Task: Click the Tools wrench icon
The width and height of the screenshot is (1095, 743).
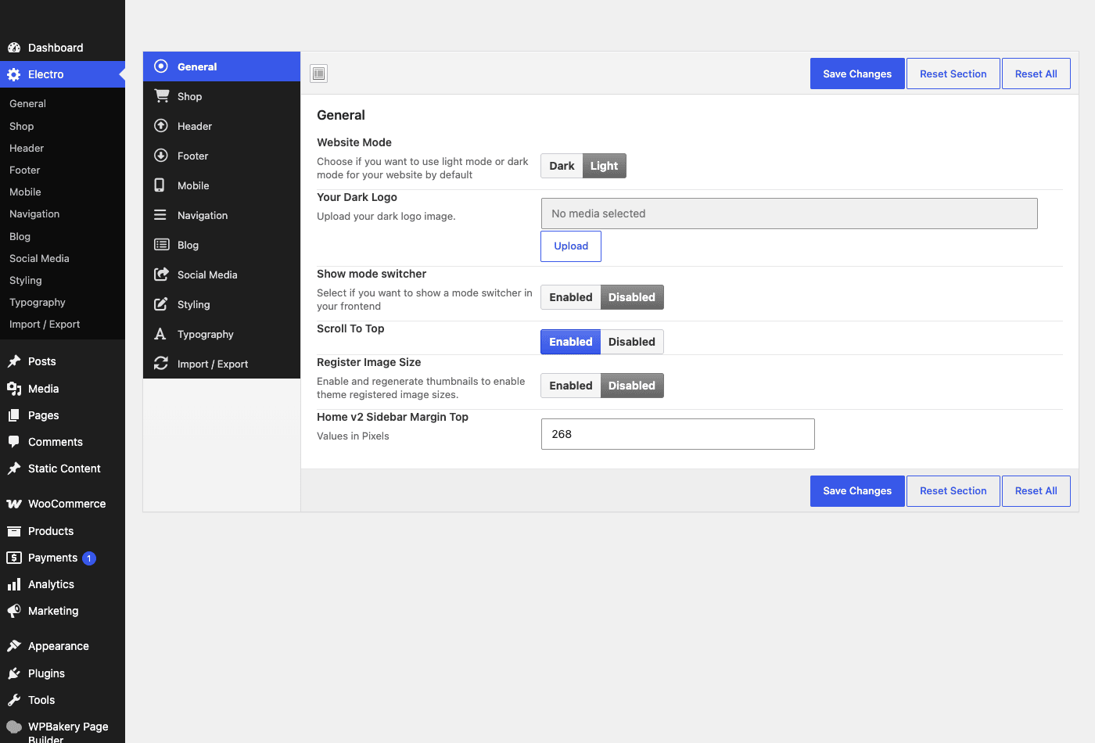Action: coord(14,700)
